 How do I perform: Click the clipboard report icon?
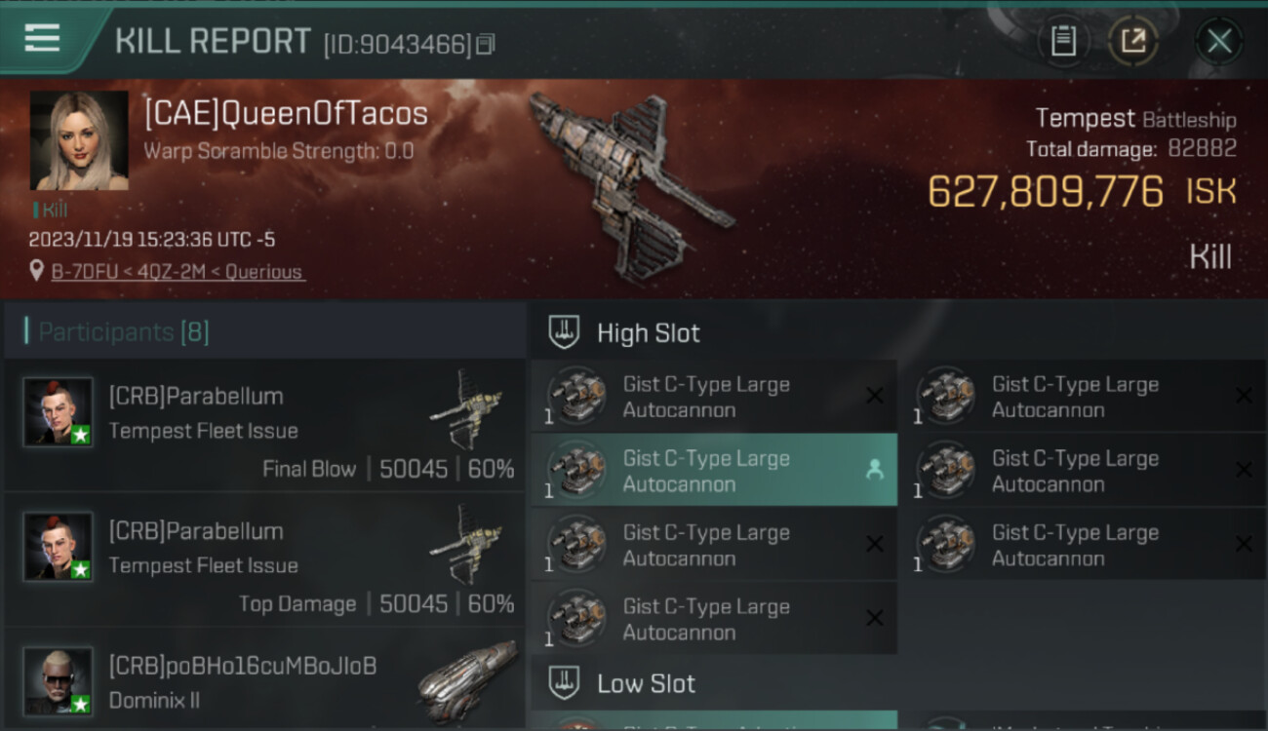(x=1063, y=41)
